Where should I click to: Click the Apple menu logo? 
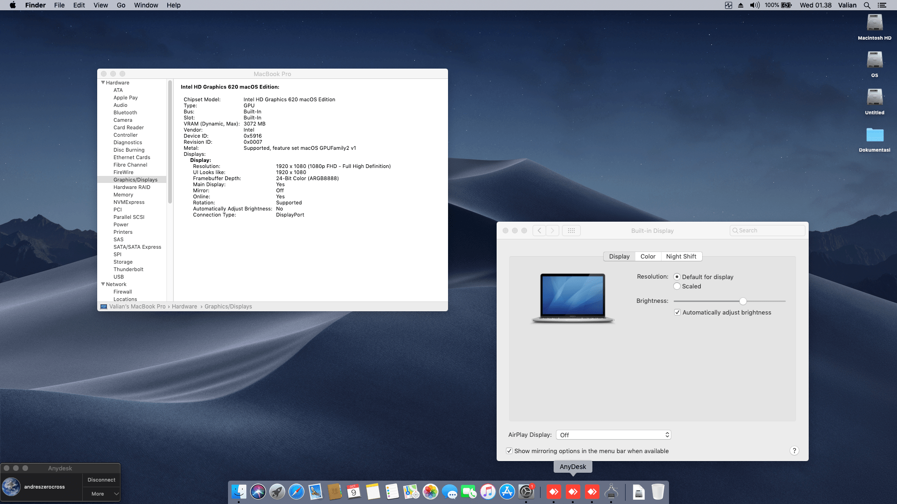click(x=13, y=5)
